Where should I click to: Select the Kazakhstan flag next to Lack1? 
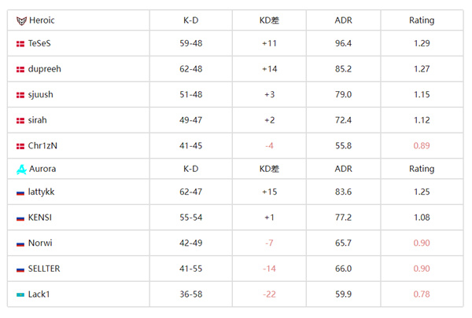[x=20, y=294]
